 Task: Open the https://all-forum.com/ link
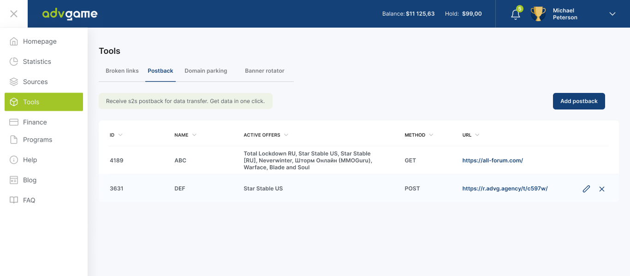493,161
